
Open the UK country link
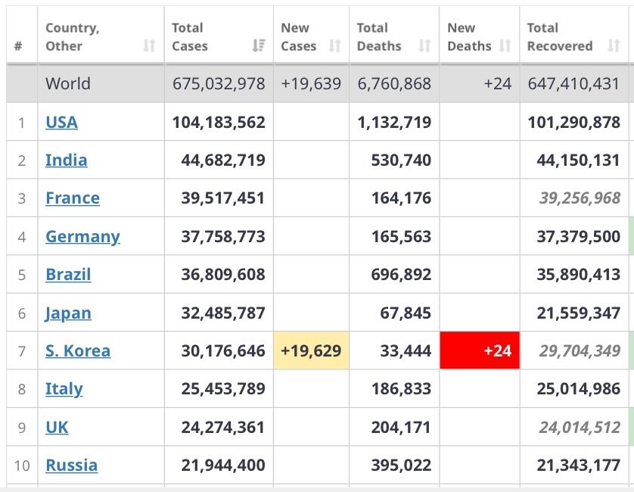(57, 427)
